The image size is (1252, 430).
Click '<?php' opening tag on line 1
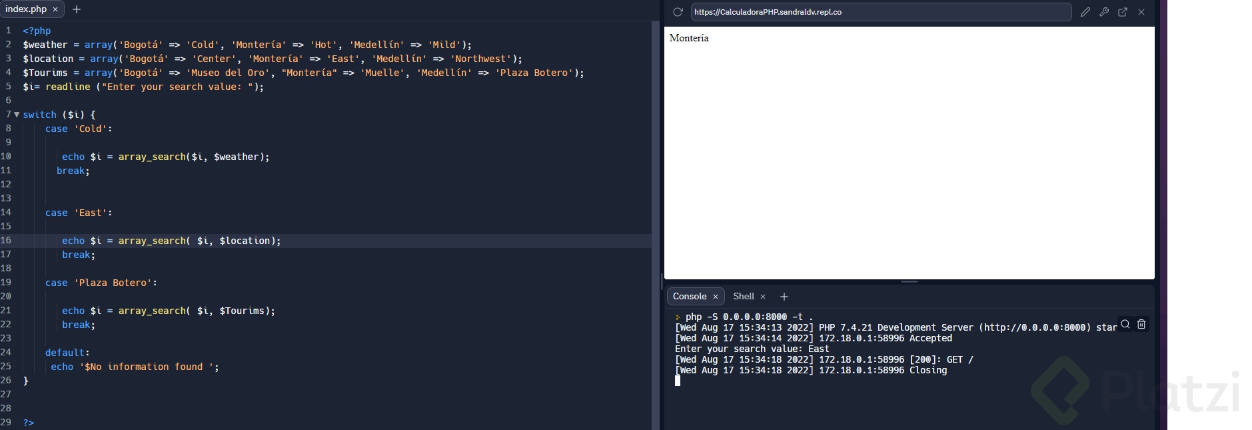(x=37, y=31)
